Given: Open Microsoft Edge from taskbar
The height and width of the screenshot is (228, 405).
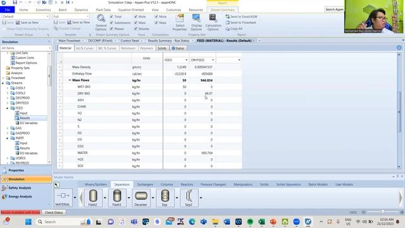Looking at the screenshot, I should (192, 222).
